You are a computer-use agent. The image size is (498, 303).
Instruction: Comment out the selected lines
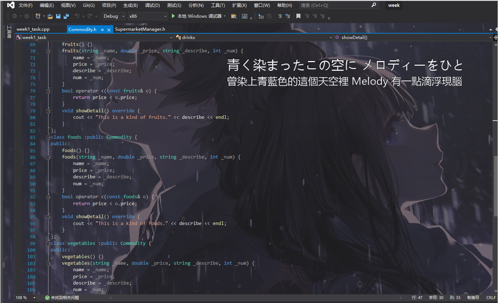(280, 16)
